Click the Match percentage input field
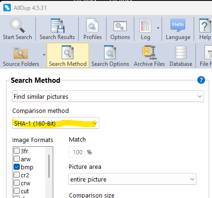The height and width of the screenshot is (198, 212). pyautogui.click(x=77, y=152)
